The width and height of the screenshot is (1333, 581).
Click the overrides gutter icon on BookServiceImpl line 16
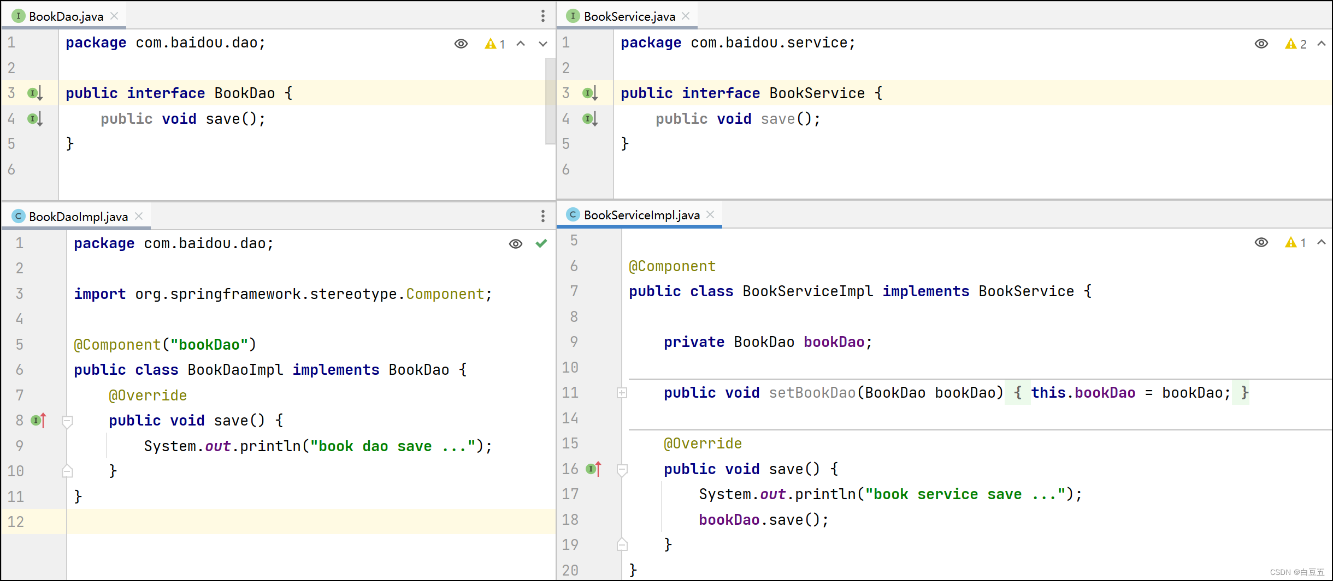[593, 469]
